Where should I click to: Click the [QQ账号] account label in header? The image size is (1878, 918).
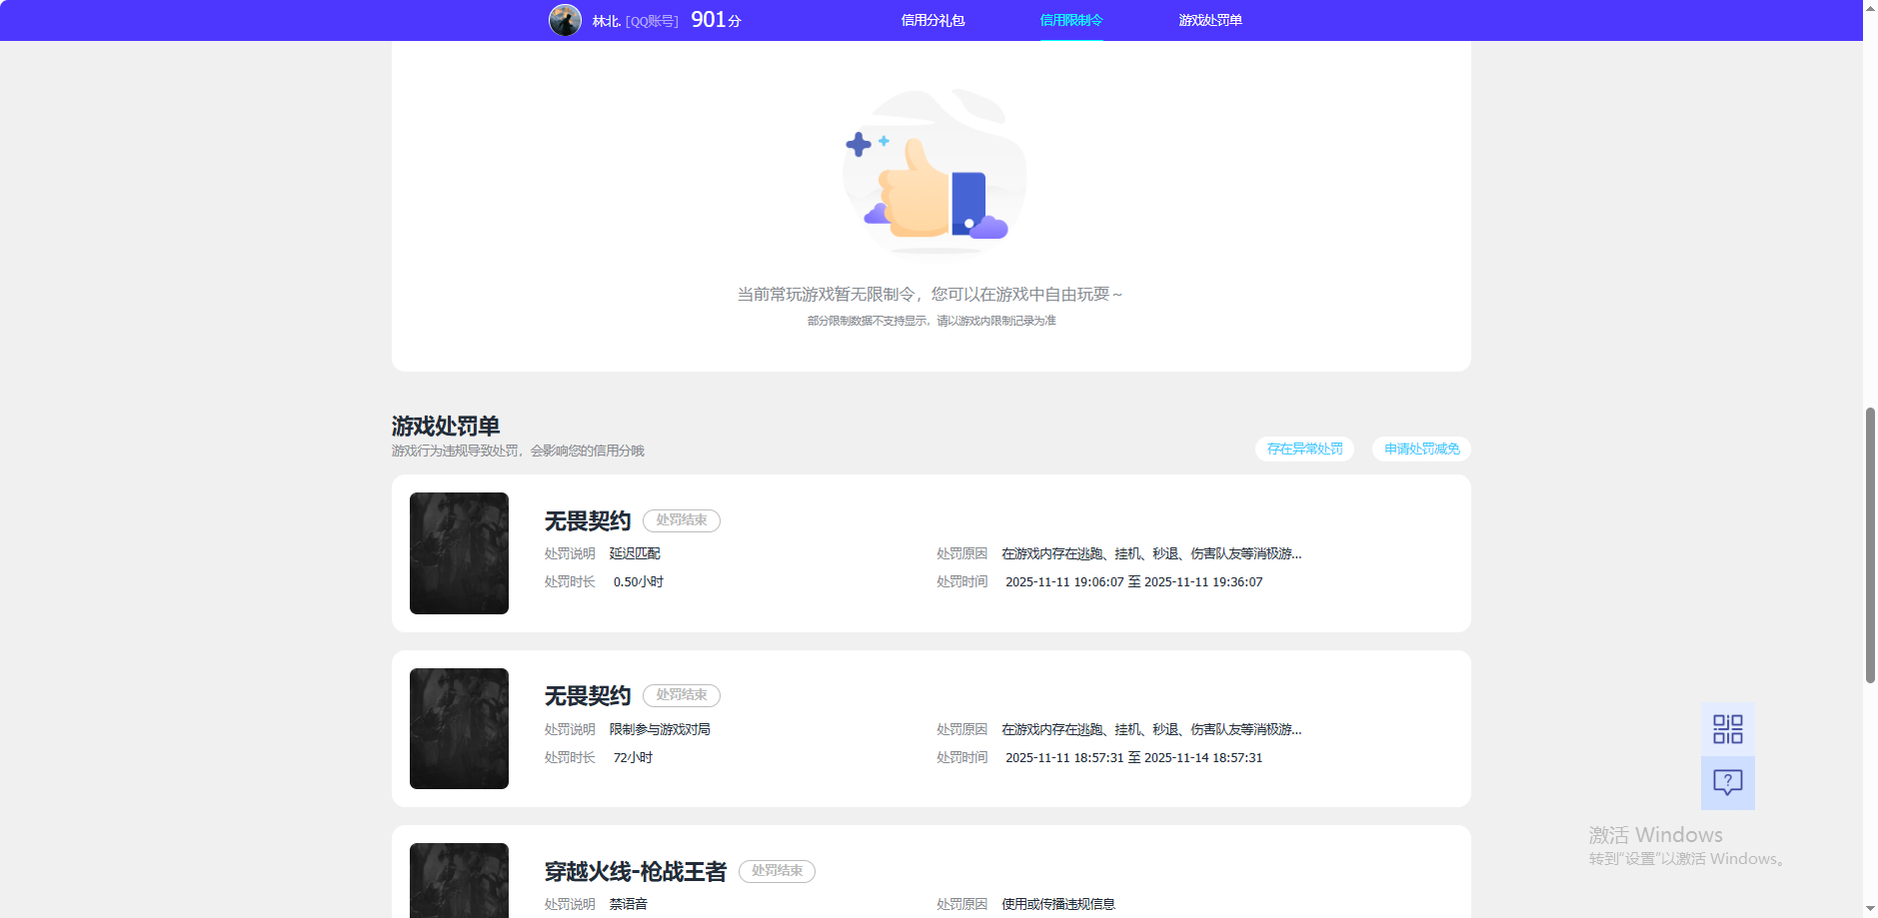pos(652,21)
